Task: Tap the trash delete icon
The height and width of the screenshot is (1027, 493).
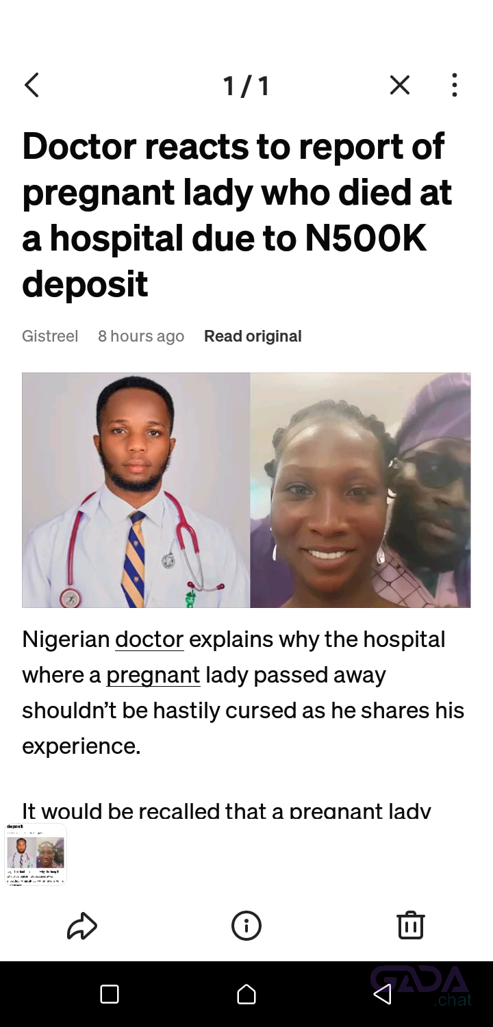Action: [x=411, y=925]
